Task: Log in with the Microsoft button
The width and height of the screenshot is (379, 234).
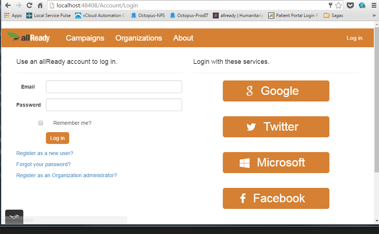Action: tap(276, 162)
